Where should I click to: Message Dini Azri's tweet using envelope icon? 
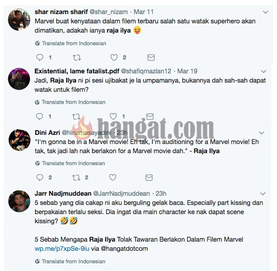click(x=149, y=178)
